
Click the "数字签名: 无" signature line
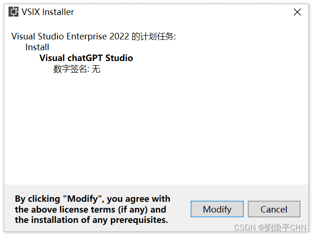click(77, 69)
